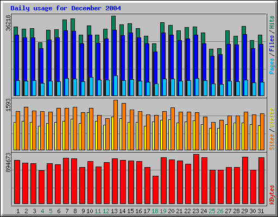
Task: Select the yellow Sites bar for day 10
Action: [x=88, y=131]
